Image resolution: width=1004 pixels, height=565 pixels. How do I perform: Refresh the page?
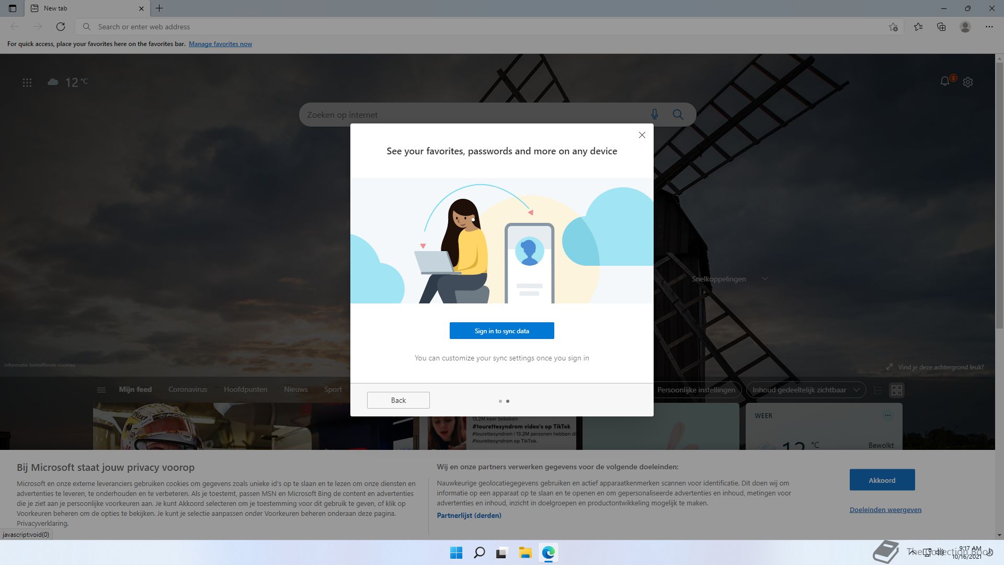tap(61, 27)
